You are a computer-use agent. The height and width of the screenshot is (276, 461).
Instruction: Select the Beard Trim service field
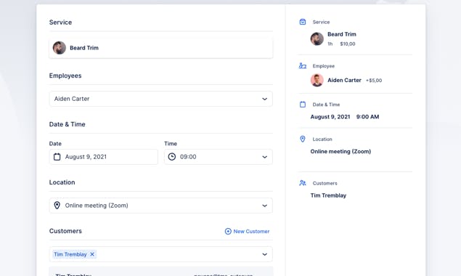161,48
